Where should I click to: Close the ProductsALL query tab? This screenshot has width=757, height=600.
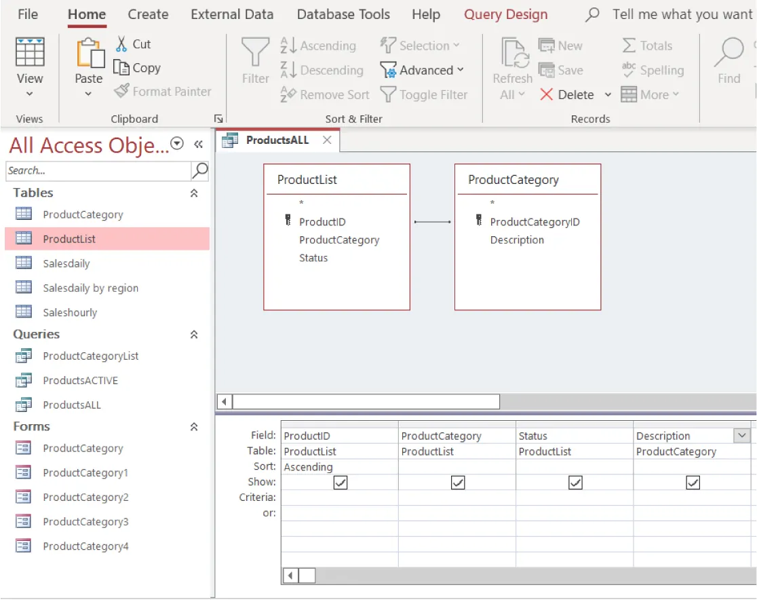(x=327, y=140)
